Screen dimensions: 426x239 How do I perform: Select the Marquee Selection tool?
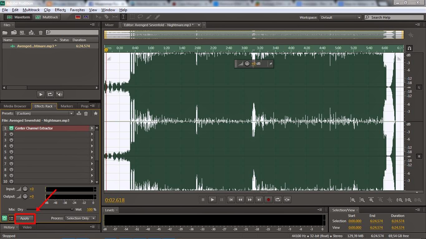132,17
